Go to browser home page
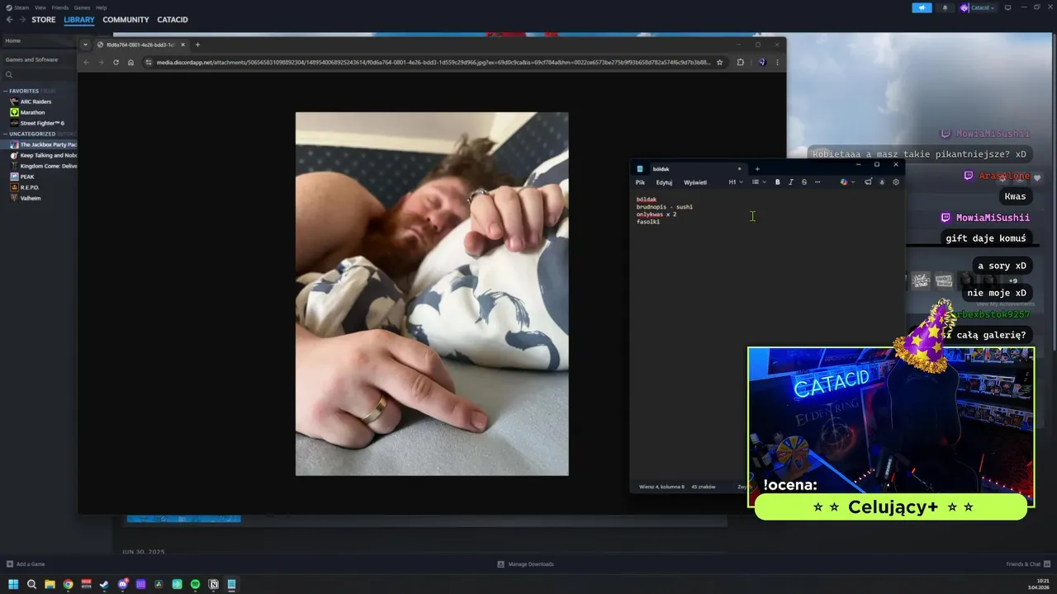Screen dimensions: 1057x594 130,62
